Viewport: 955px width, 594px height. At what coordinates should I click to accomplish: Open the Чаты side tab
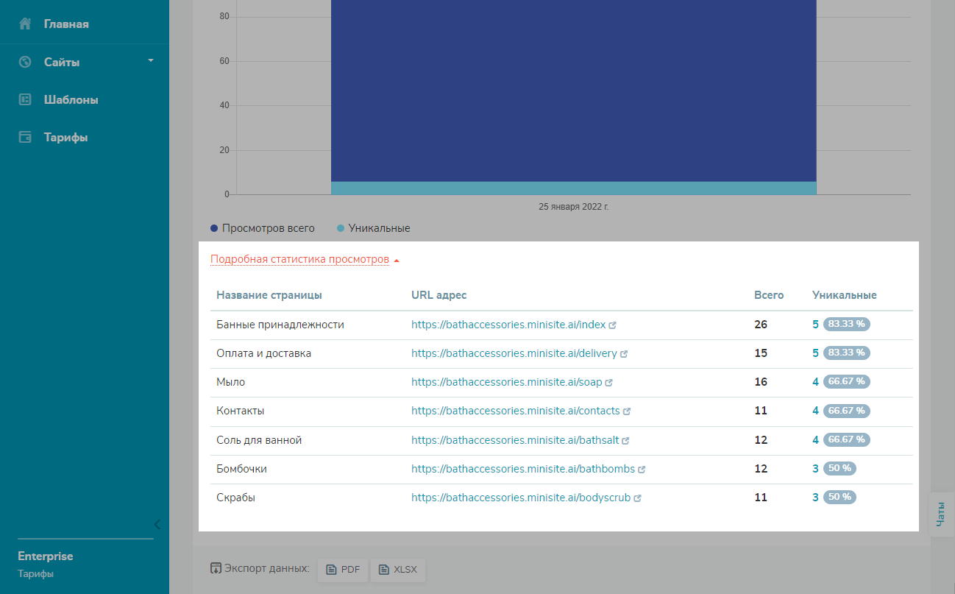941,514
